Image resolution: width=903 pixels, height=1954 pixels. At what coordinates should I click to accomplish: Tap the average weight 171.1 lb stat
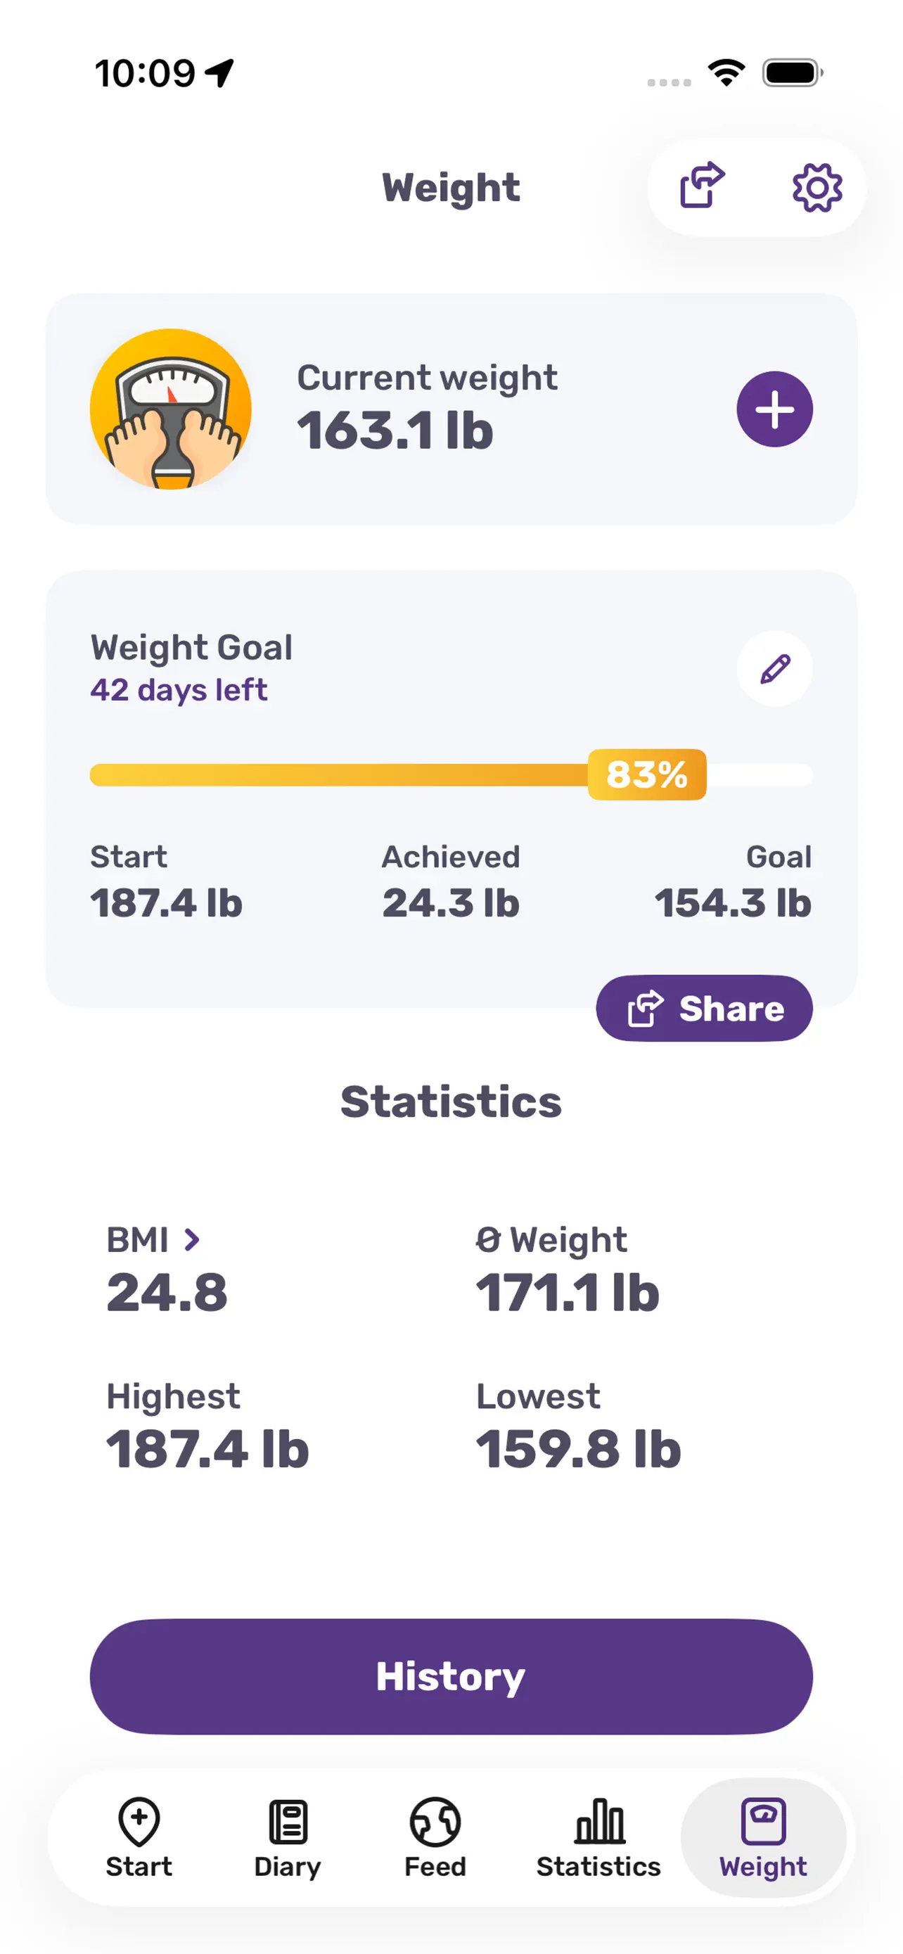tap(567, 1268)
